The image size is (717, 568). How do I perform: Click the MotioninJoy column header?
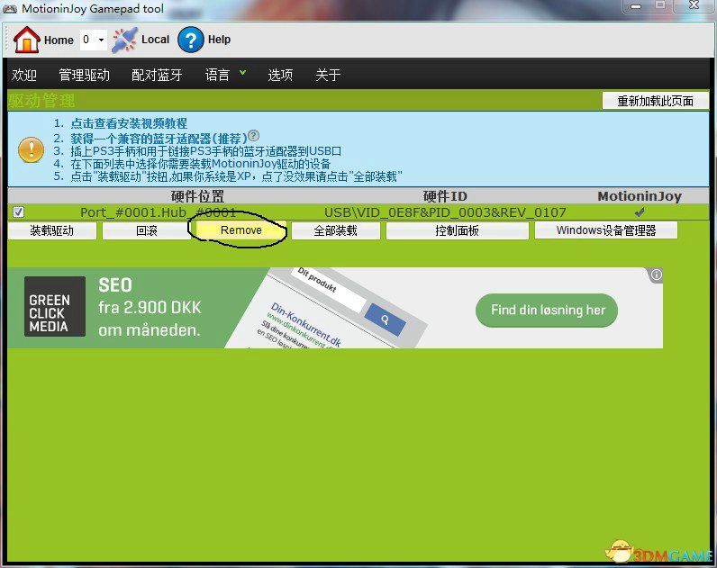(640, 196)
